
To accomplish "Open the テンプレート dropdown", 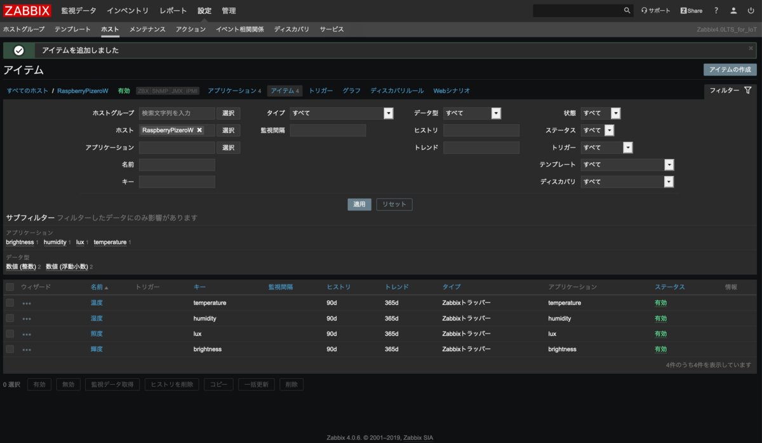I will 627,165.
